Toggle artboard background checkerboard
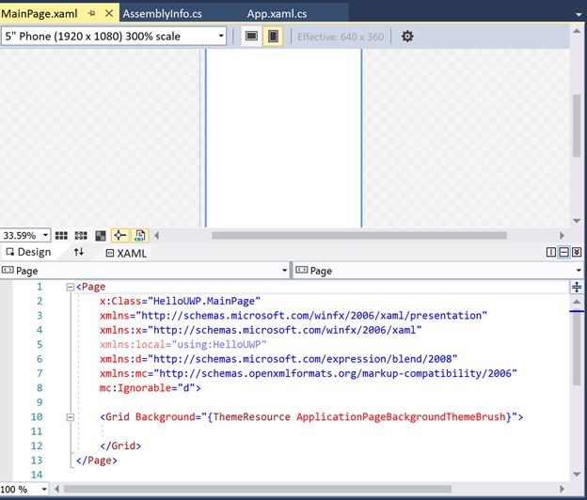587x500 pixels. pos(101,236)
